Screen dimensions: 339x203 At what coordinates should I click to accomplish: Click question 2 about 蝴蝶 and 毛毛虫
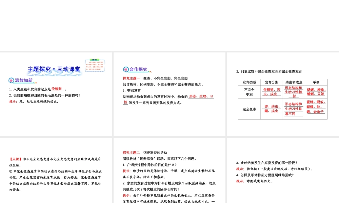pos(44,95)
